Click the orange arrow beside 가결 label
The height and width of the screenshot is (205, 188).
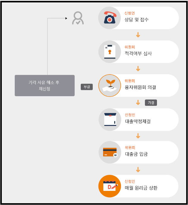coord(138,102)
